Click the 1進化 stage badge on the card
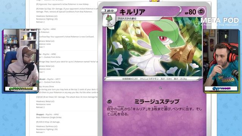Screen dimensions: 242x136 tap(109, 11)
